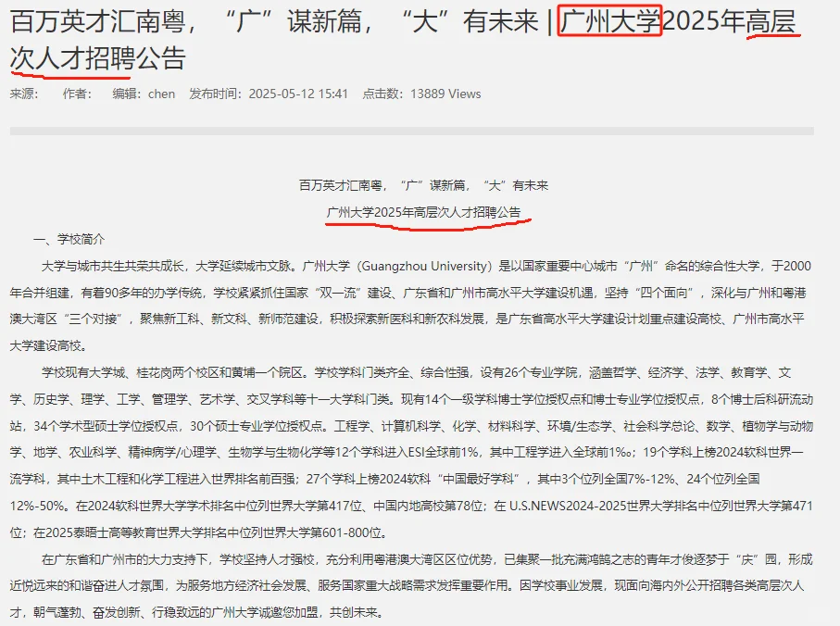The width and height of the screenshot is (840, 626).
Task: Click the centered subtitle '广州大学2025年高层次人才招聘公告'
Action: click(424, 213)
